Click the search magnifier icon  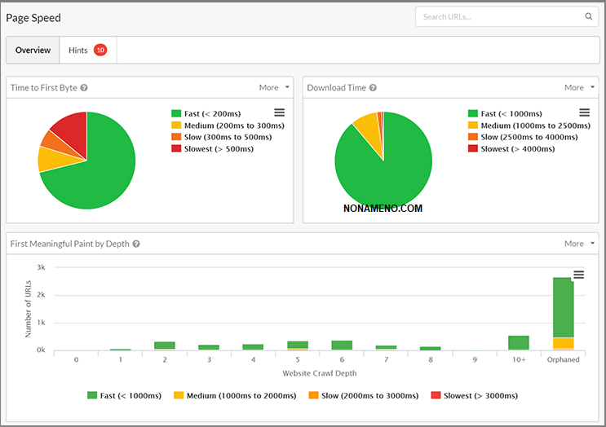pos(589,16)
